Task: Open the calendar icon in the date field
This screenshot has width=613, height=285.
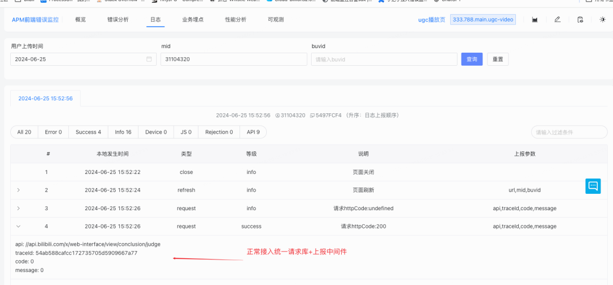Action: 149,59
